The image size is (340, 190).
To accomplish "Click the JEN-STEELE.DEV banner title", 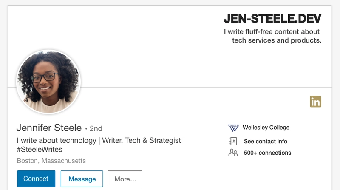I will (x=272, y=19).
